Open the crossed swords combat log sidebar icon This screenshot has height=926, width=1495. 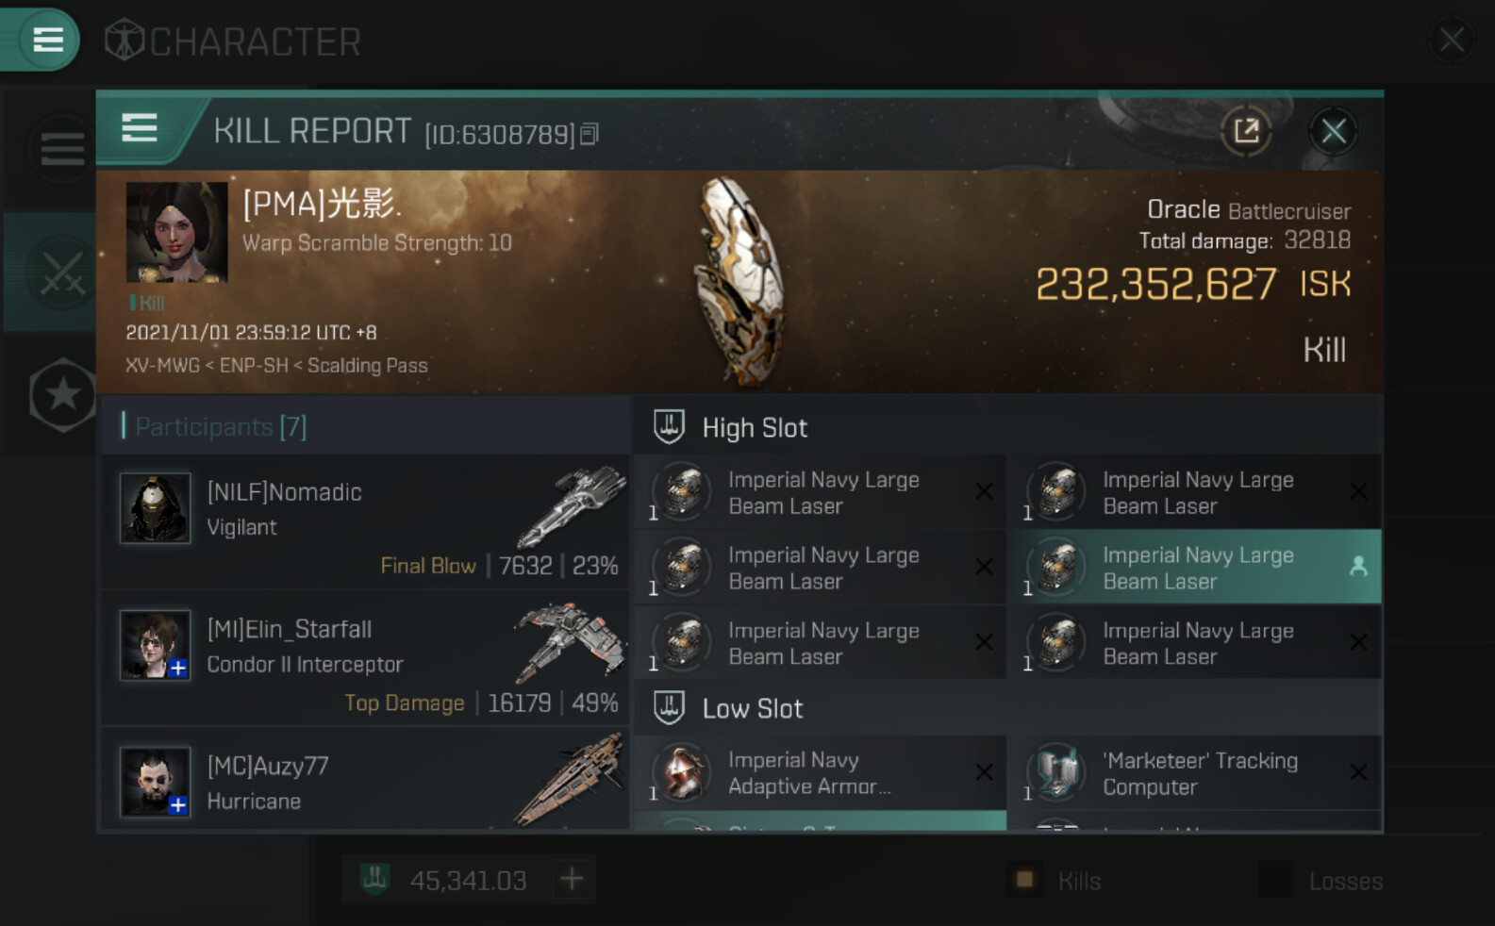pos(61,273)
